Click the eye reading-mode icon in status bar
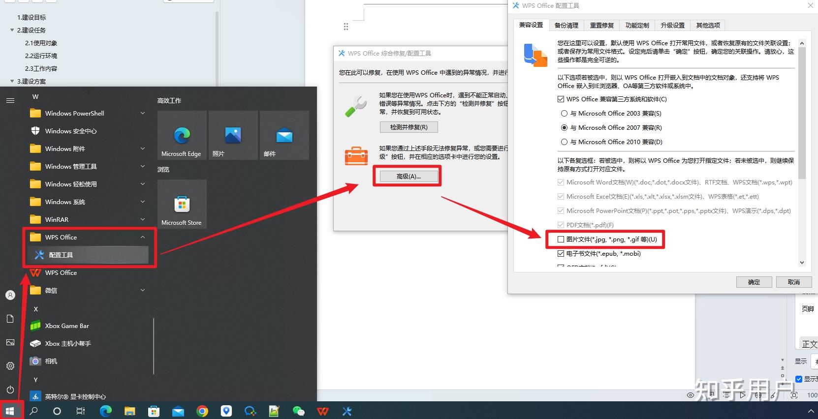 pyautogui.click(x=691, y=395)
